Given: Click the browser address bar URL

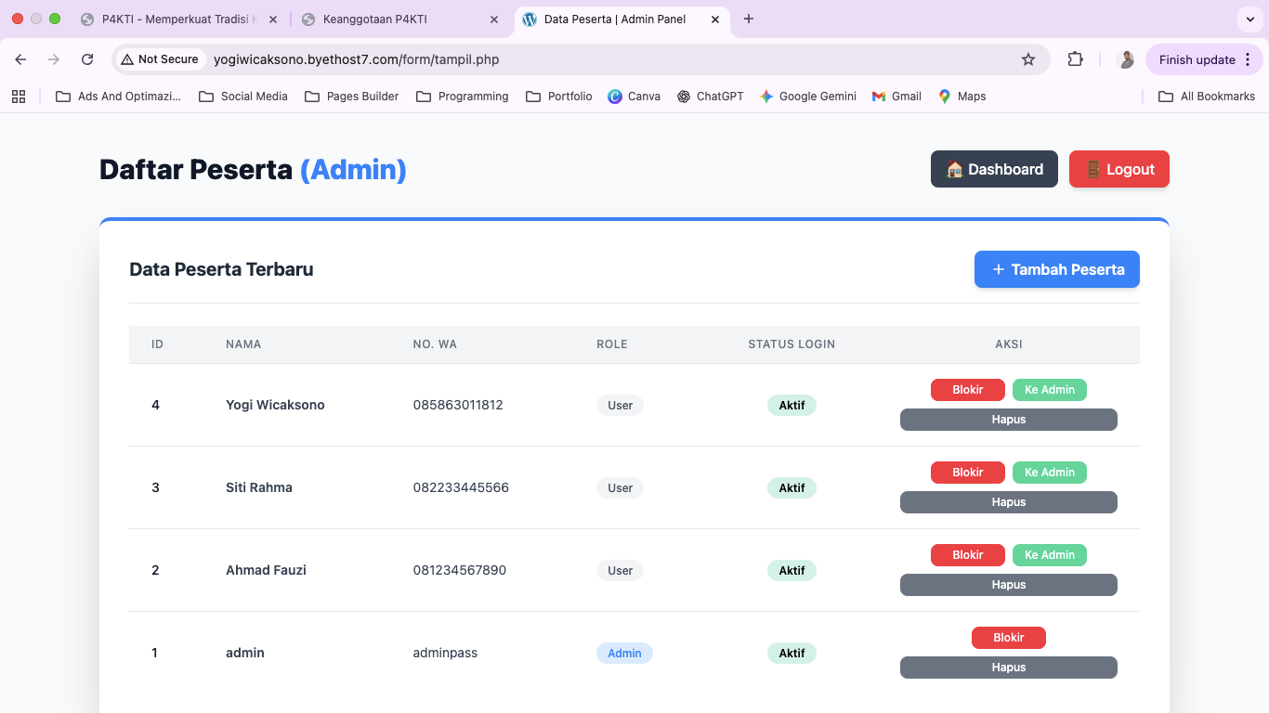Looking at the screenshot, I should pos(357,59).
